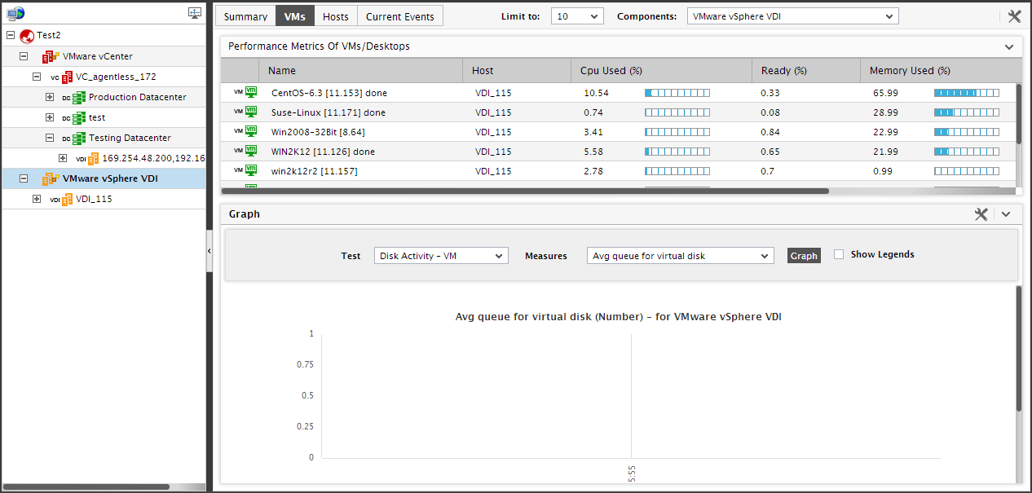Open Win2008-32Bit [8.64] VM link
The width and height of the screenshot is (1032, 493).
[318, 132]
